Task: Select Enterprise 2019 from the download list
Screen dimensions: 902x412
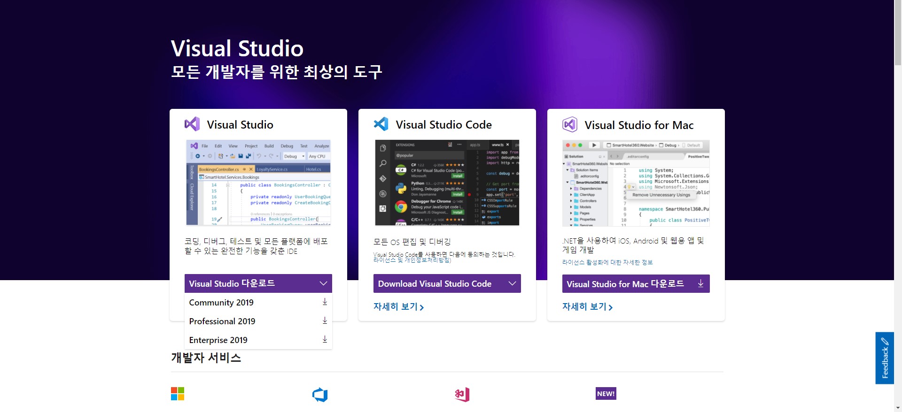Action: point(258,340)
